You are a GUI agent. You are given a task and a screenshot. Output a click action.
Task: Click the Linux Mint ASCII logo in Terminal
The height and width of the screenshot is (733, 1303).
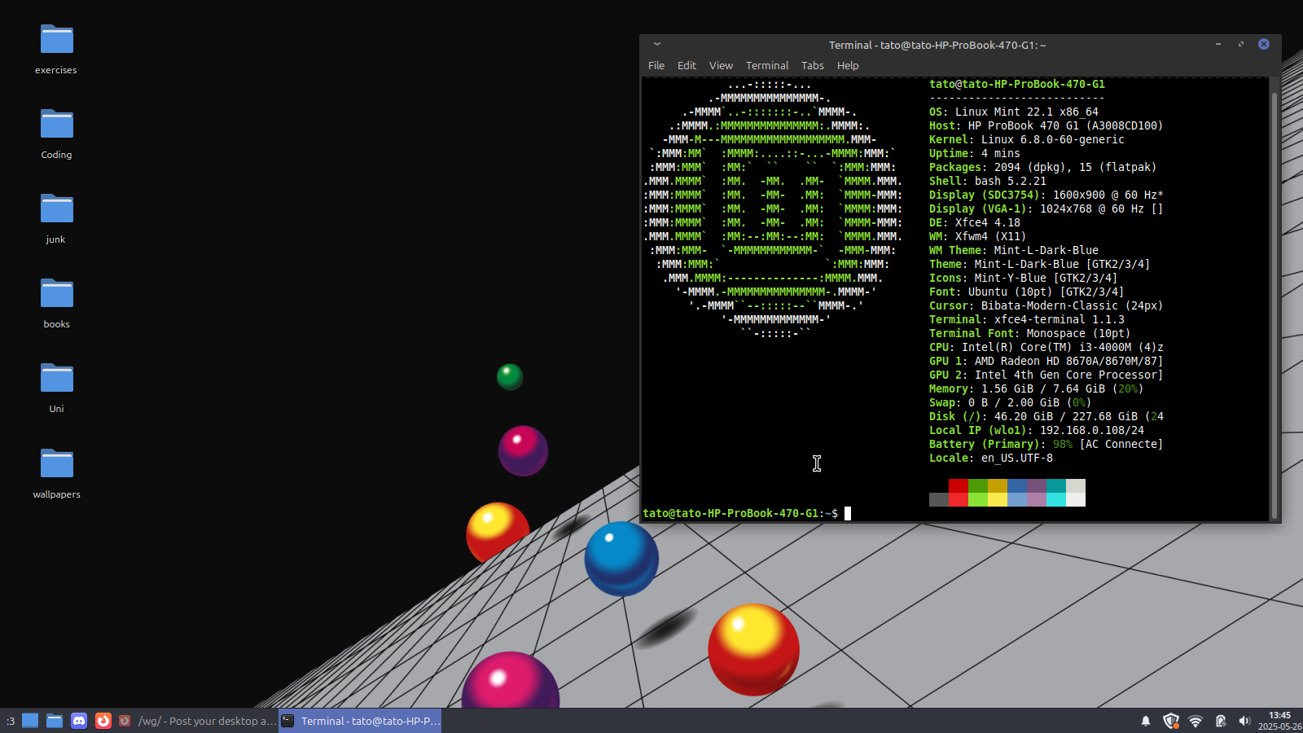point(773,208)
